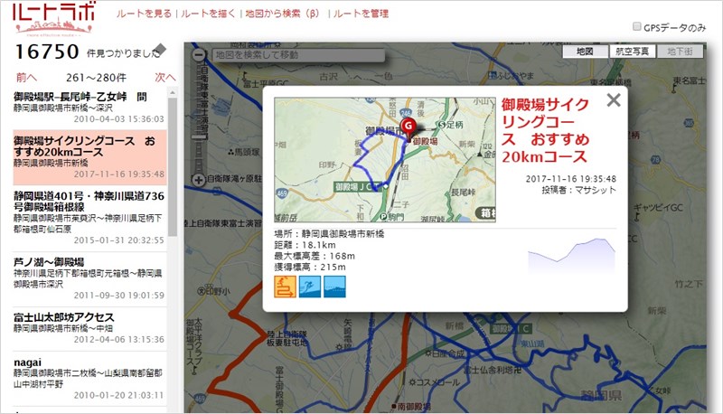Open route 富士山太郎坊アクセス
Viewport: 723px width, 414px height.
point(89,328)
